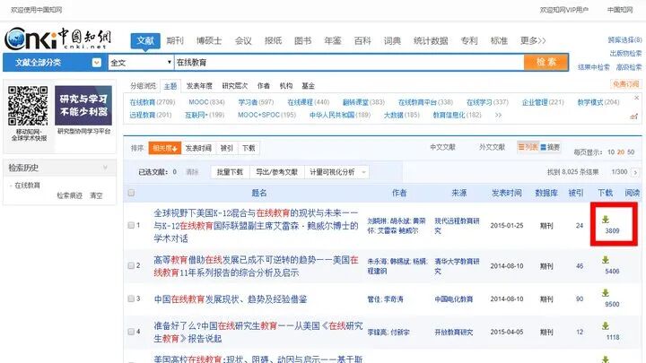The width and height of the screenshot is (646, 363).
Task: Group results by 主题 tab
Action: (170, 86)
